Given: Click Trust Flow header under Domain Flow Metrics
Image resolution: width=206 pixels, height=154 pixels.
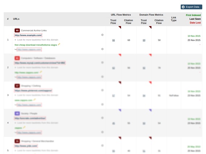Looking at the screenshot, I should pos(144,22).
